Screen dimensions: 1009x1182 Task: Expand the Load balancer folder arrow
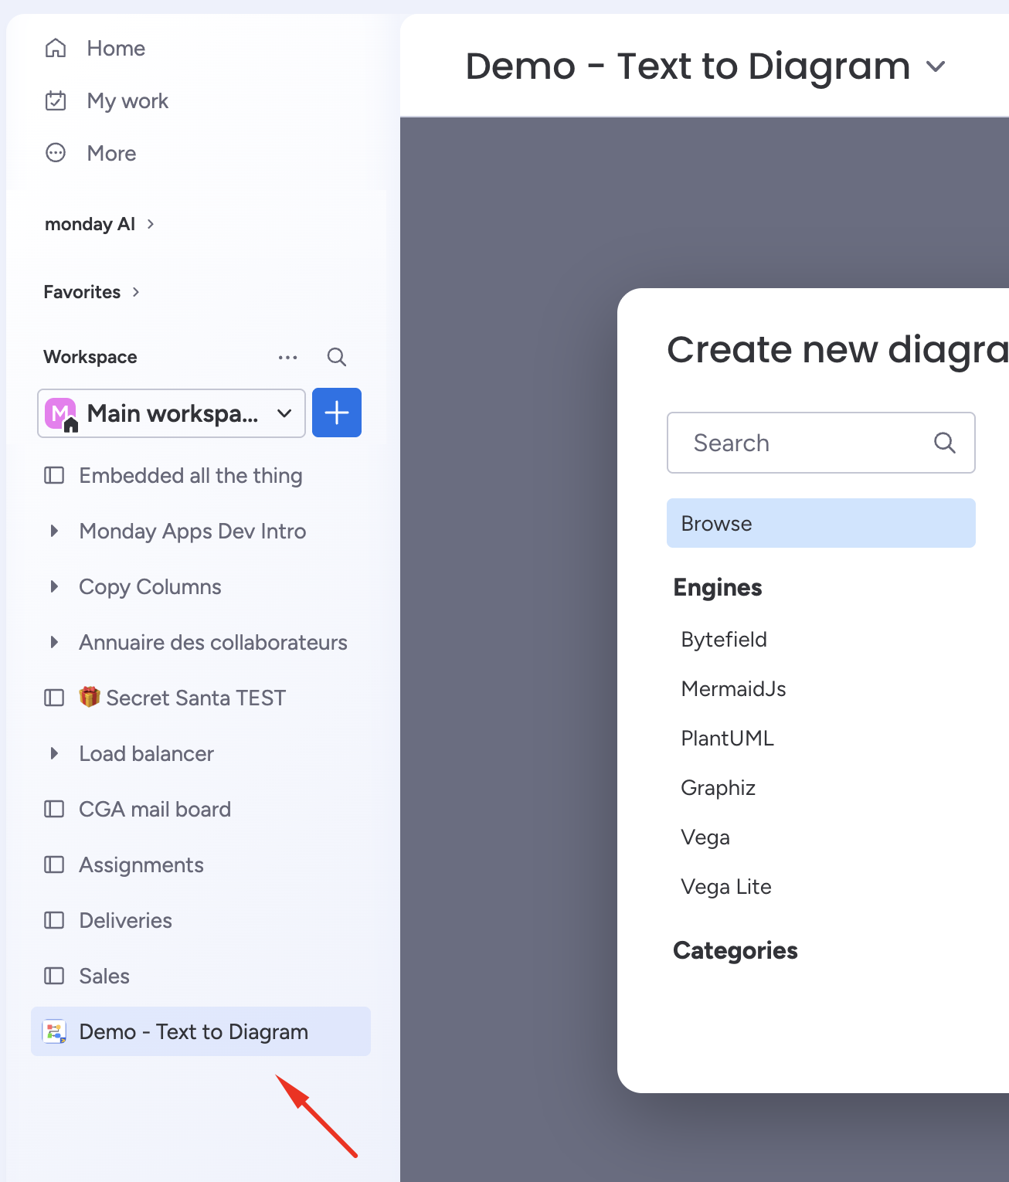[x=54, y=753]
